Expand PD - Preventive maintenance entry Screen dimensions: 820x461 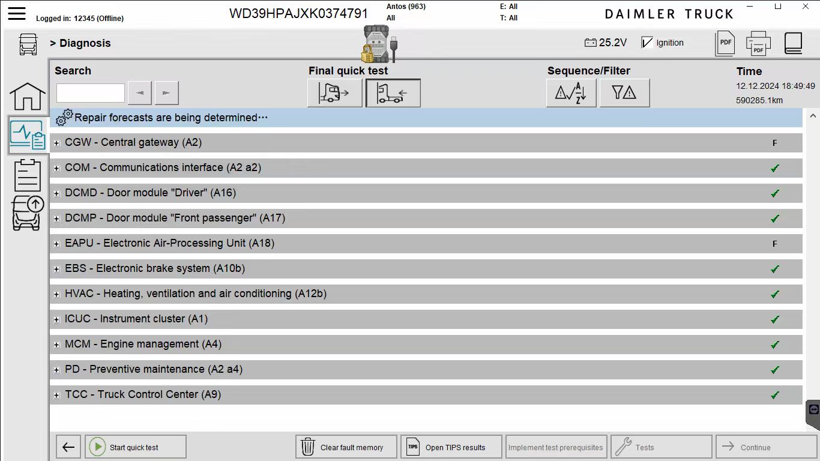coord(56,370)
